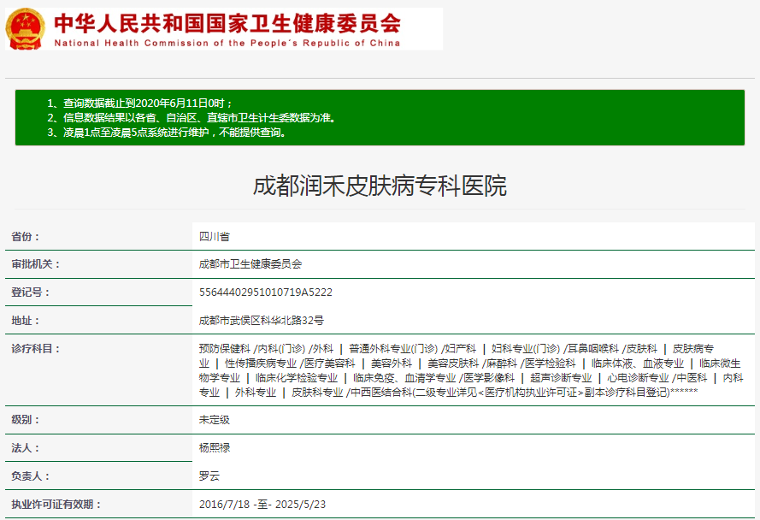Click the 法人 label
The width and height of the screenshot is (760, 520).
click(26, 448)
